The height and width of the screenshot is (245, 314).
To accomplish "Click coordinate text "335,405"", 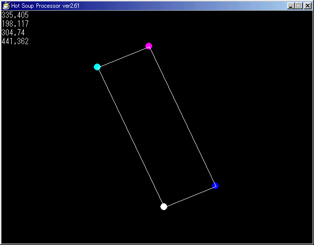I will (15, 15).
